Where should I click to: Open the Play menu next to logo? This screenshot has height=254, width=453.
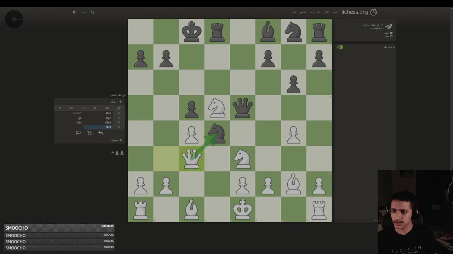click(335, 12)
